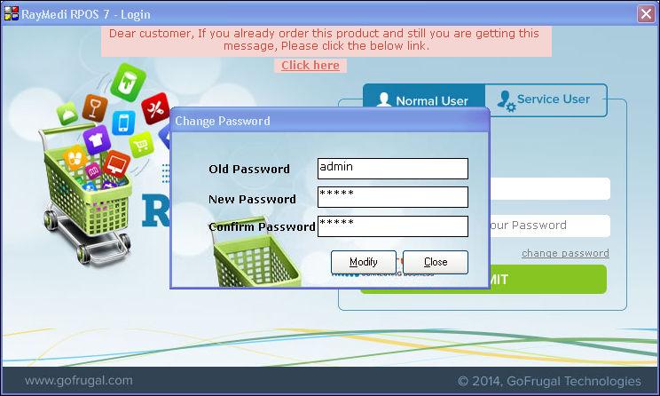Screen dimensions: 660x396
Task: Click the light green shopping cart icon
Action: point(141,145)
